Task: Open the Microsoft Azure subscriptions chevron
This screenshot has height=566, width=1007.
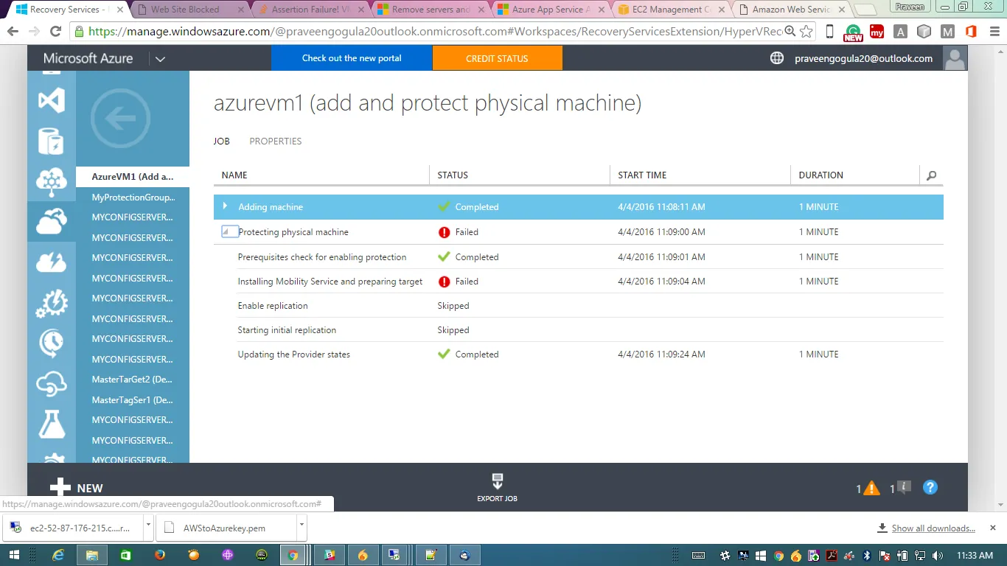Action: 160,59
